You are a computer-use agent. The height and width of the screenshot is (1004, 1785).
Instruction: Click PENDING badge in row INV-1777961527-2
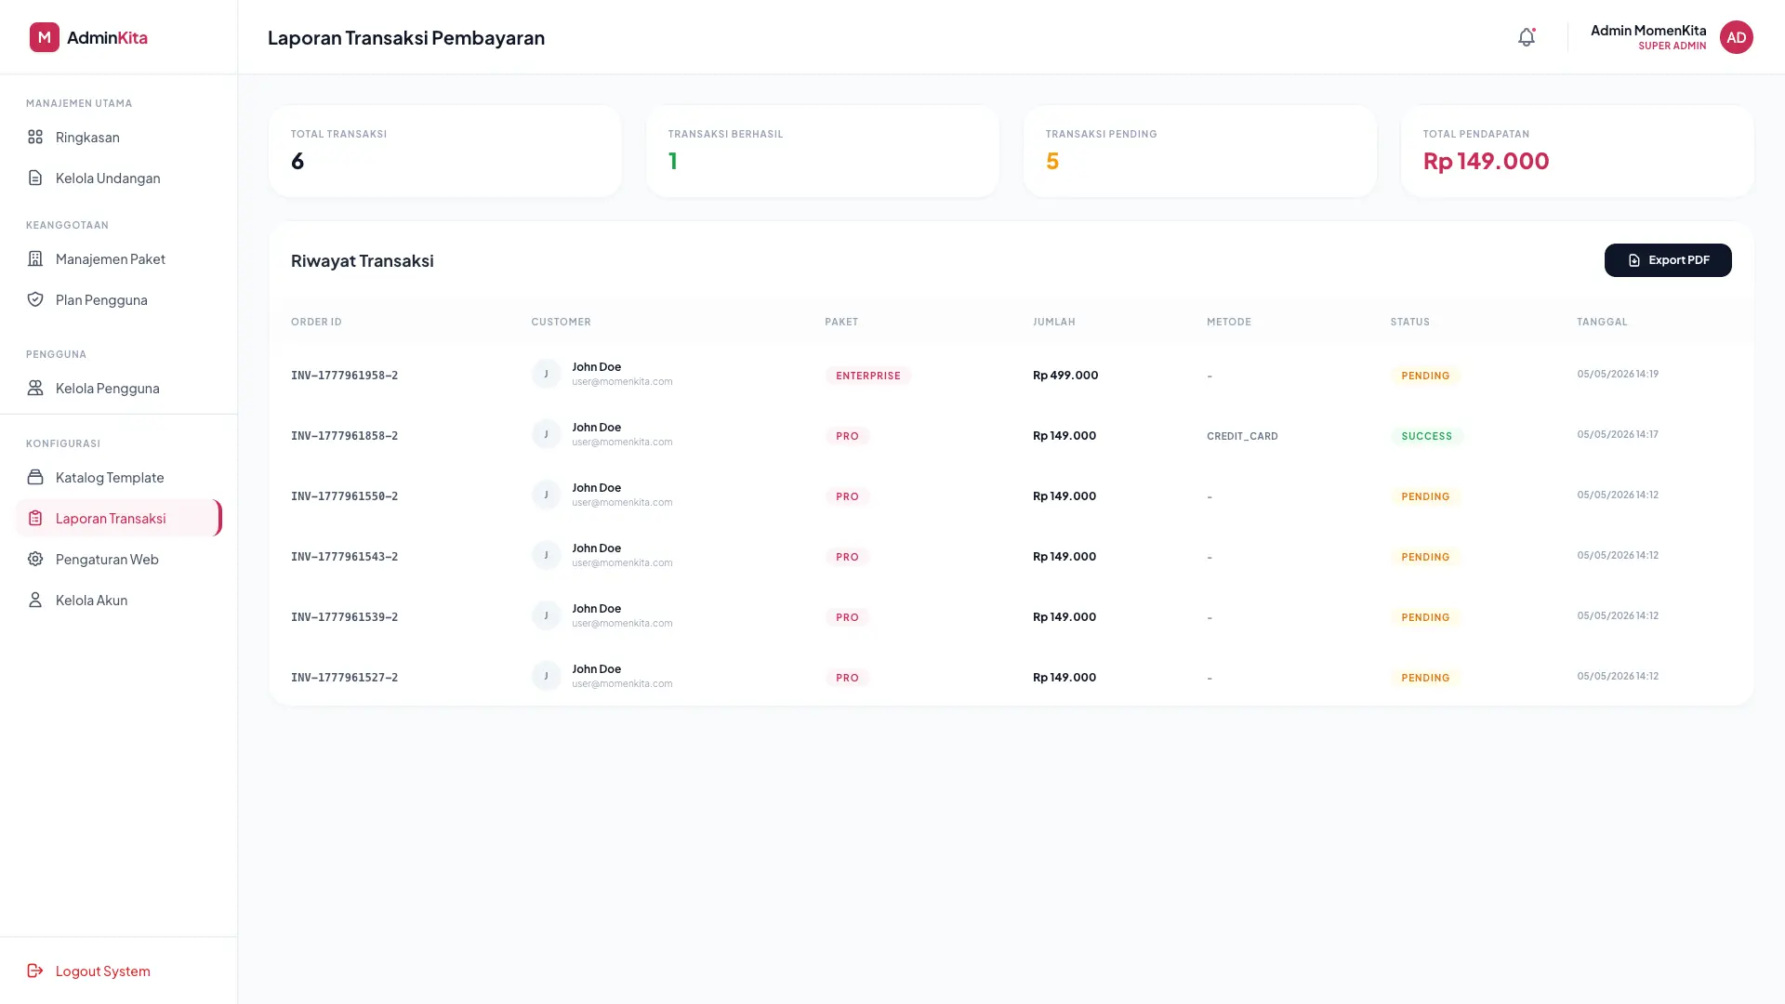(x=1426, y=678)
